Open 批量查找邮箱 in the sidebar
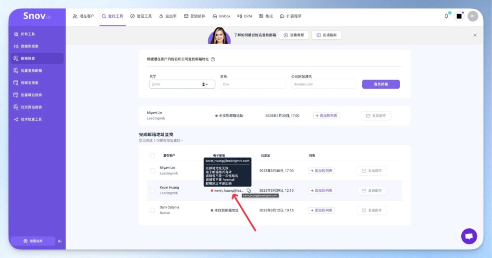The width and height of the screenshot is (492, 258). (x=37, y=70)
